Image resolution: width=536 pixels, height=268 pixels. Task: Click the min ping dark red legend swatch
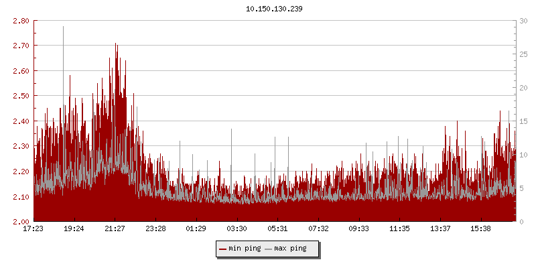click(223, 249)
